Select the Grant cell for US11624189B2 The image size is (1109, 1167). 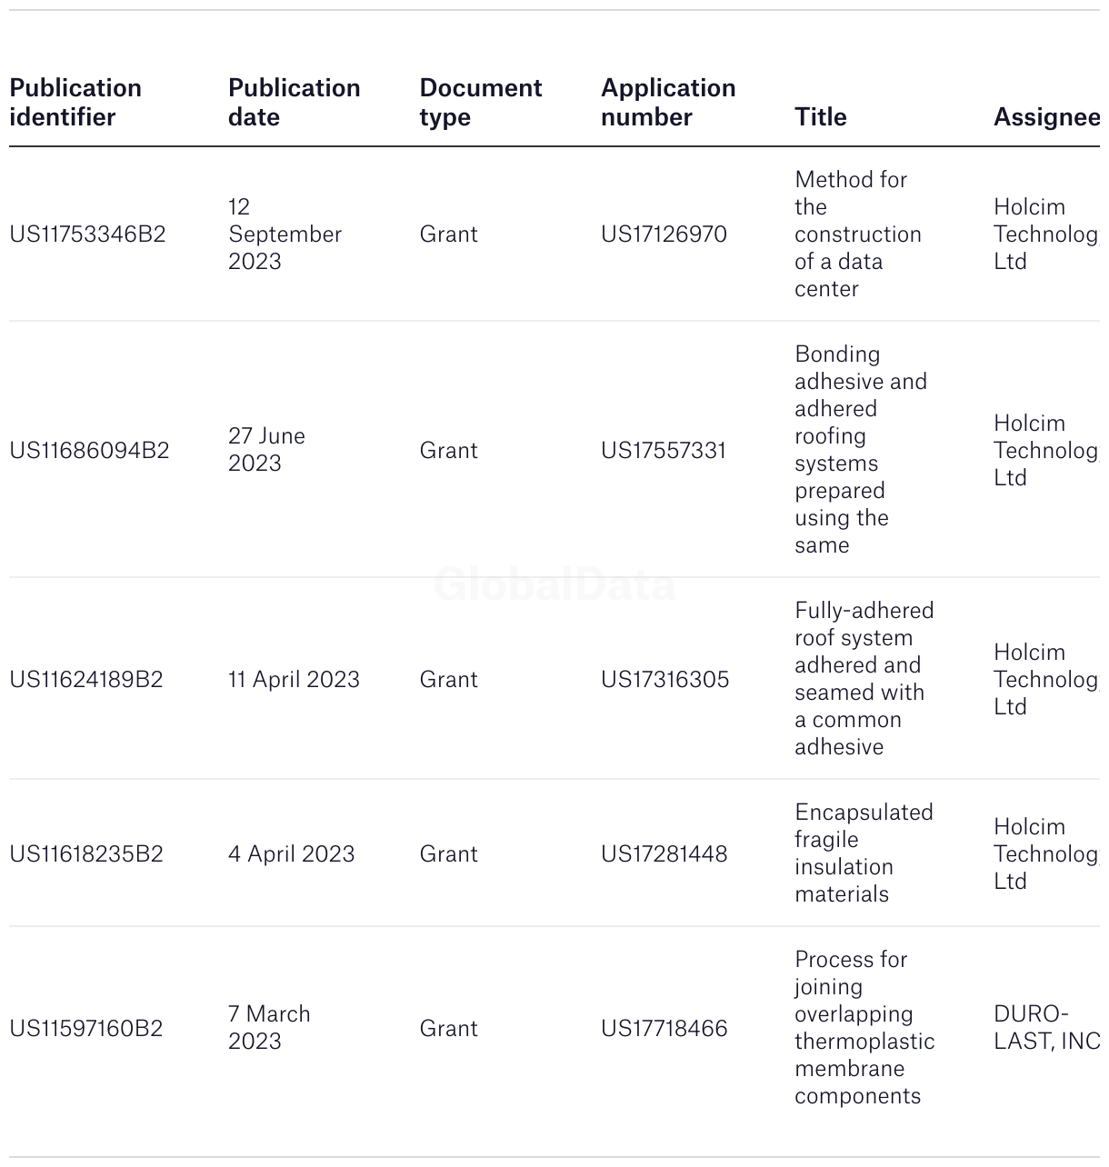pos(448,680)
